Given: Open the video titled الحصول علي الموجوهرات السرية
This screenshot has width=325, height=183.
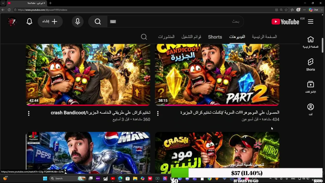Looking at the screenshot, I should coord(230,112).
